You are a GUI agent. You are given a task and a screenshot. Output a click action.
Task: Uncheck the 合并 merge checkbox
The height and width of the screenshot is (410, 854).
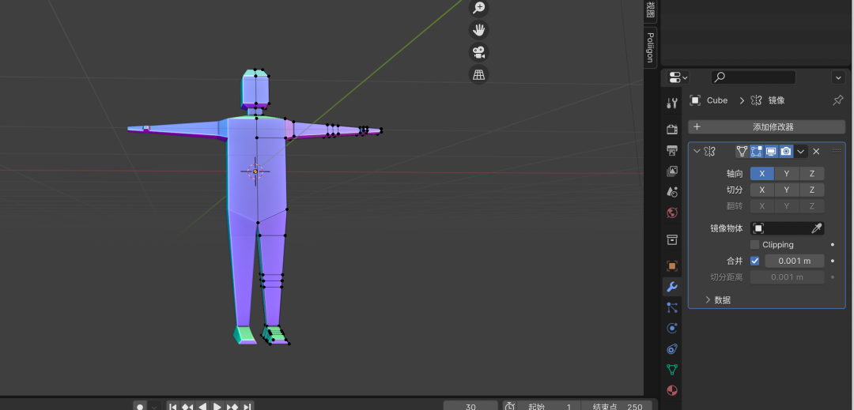pyautogui.click(x=754, y=261)
